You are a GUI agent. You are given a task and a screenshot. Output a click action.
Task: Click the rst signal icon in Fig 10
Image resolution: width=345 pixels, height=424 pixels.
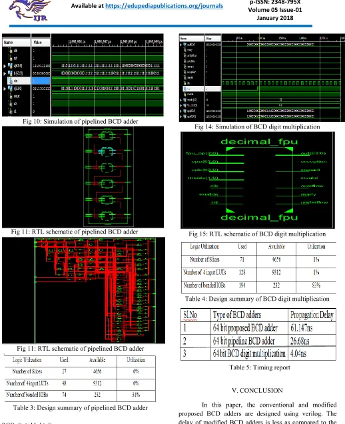pyautogui.click(x=11, y=58)
